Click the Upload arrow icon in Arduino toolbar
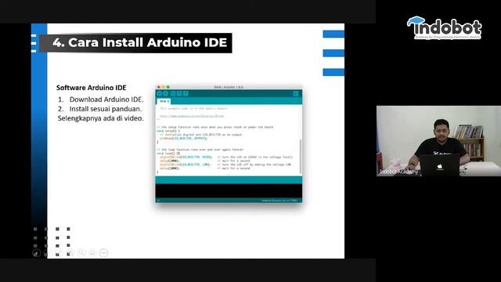The width and height of the screenshot is (501, 282). click(x=165, y=94)
